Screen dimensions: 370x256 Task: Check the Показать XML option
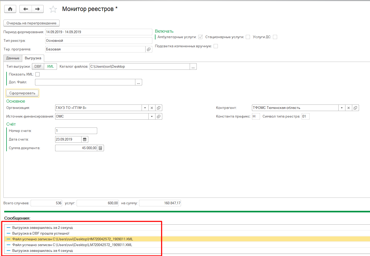click(38, 74)
